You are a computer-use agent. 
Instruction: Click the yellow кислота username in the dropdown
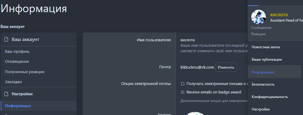point(279,15)
